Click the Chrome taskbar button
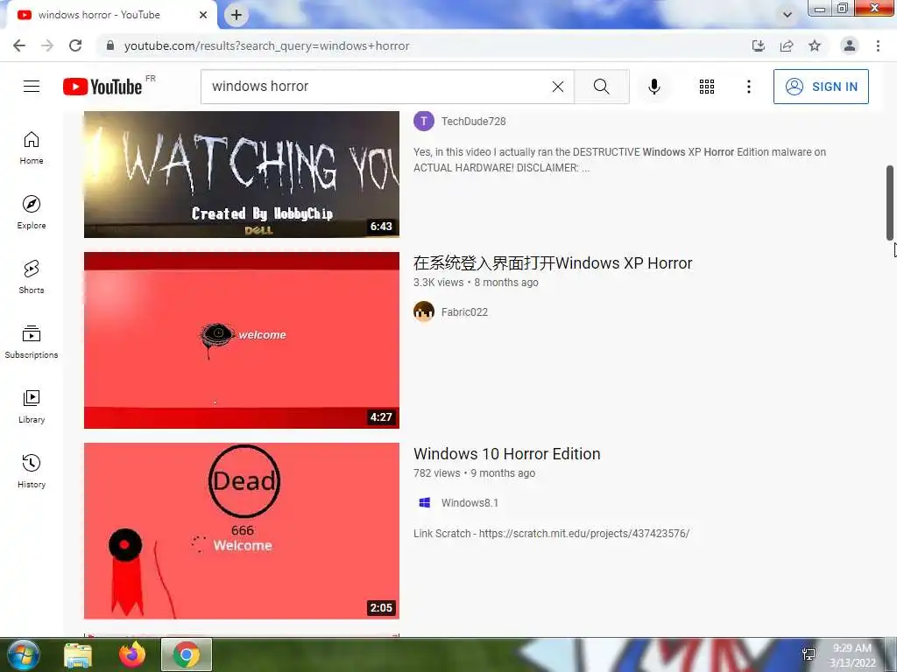897x672 pixels. coord(187,654)
